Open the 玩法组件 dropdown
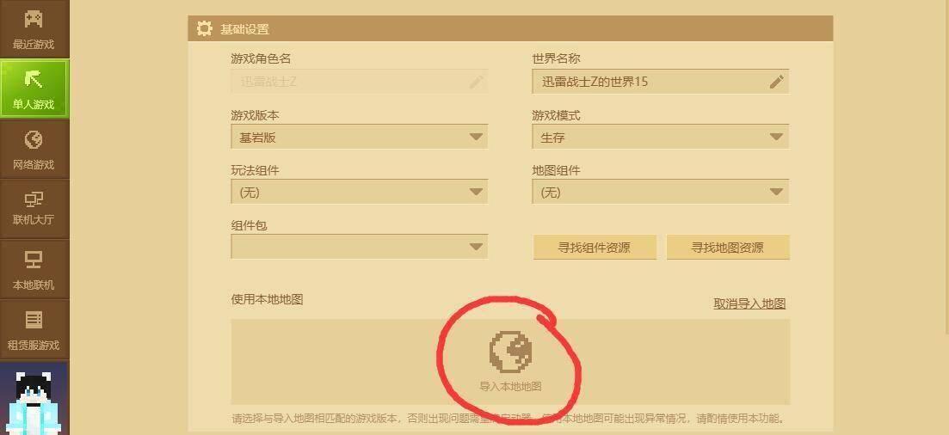This screenshot has width=949, height=435. point(360,193)
